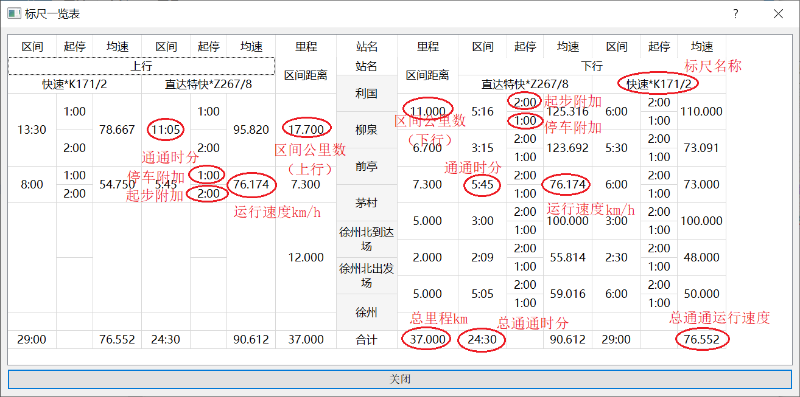800x397 pixels.
Task: Click the help question mark in title bar
Action: [735, 13]
